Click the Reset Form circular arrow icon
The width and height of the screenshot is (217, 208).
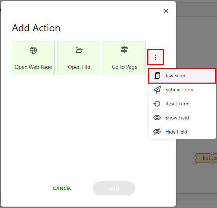tap(157, 104)
